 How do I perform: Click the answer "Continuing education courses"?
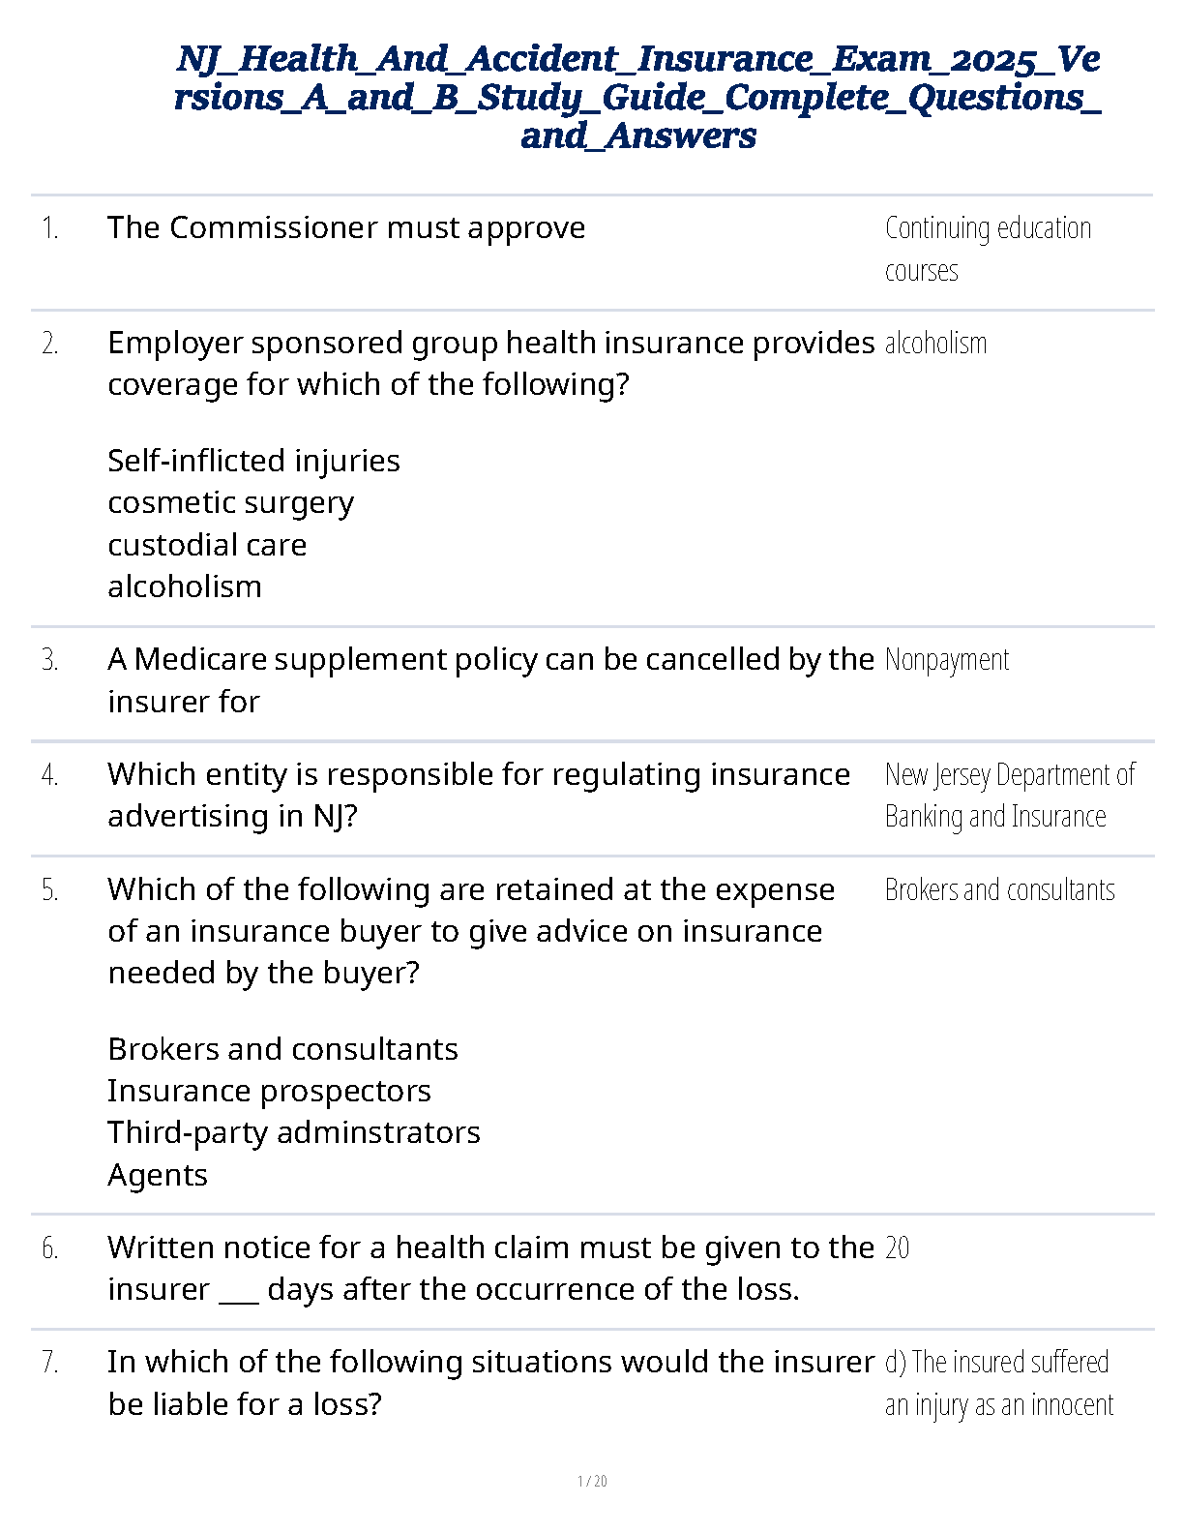pos(988,249)
